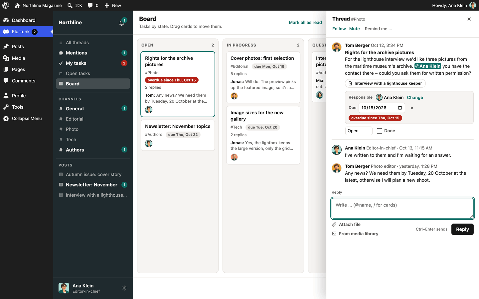Click the due date field 10/15/2026
479x299 pixels.
[x=382, y=108]
